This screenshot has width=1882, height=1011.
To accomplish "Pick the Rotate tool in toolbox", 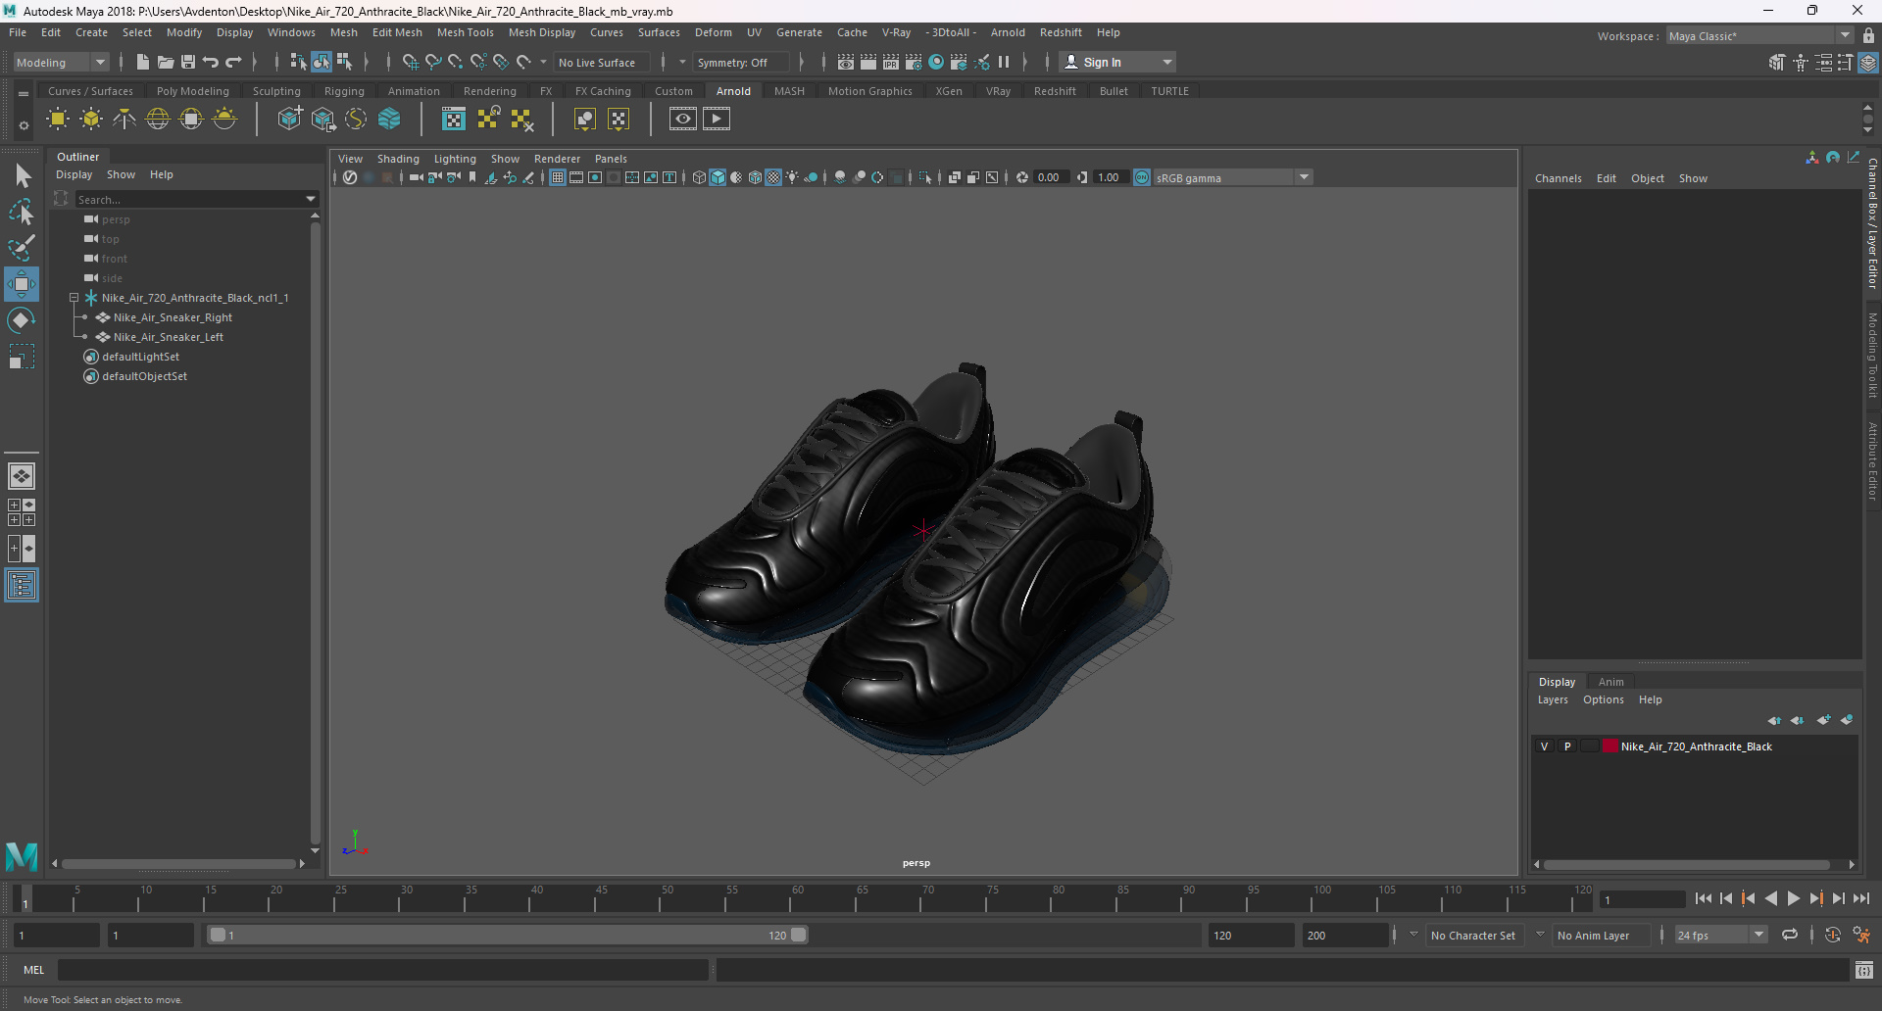I will (x=22, y=320).
